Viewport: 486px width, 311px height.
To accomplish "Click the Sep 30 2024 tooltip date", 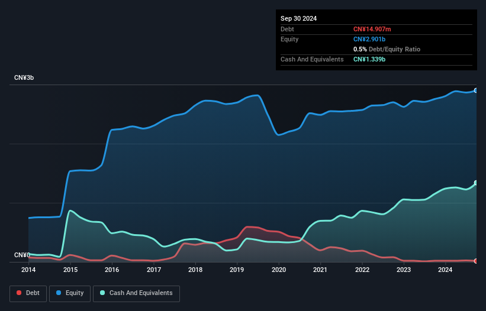I will point(298,18).
